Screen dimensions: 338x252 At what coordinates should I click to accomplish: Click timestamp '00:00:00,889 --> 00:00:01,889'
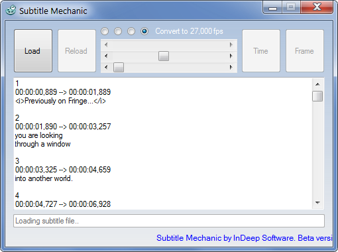63,92
